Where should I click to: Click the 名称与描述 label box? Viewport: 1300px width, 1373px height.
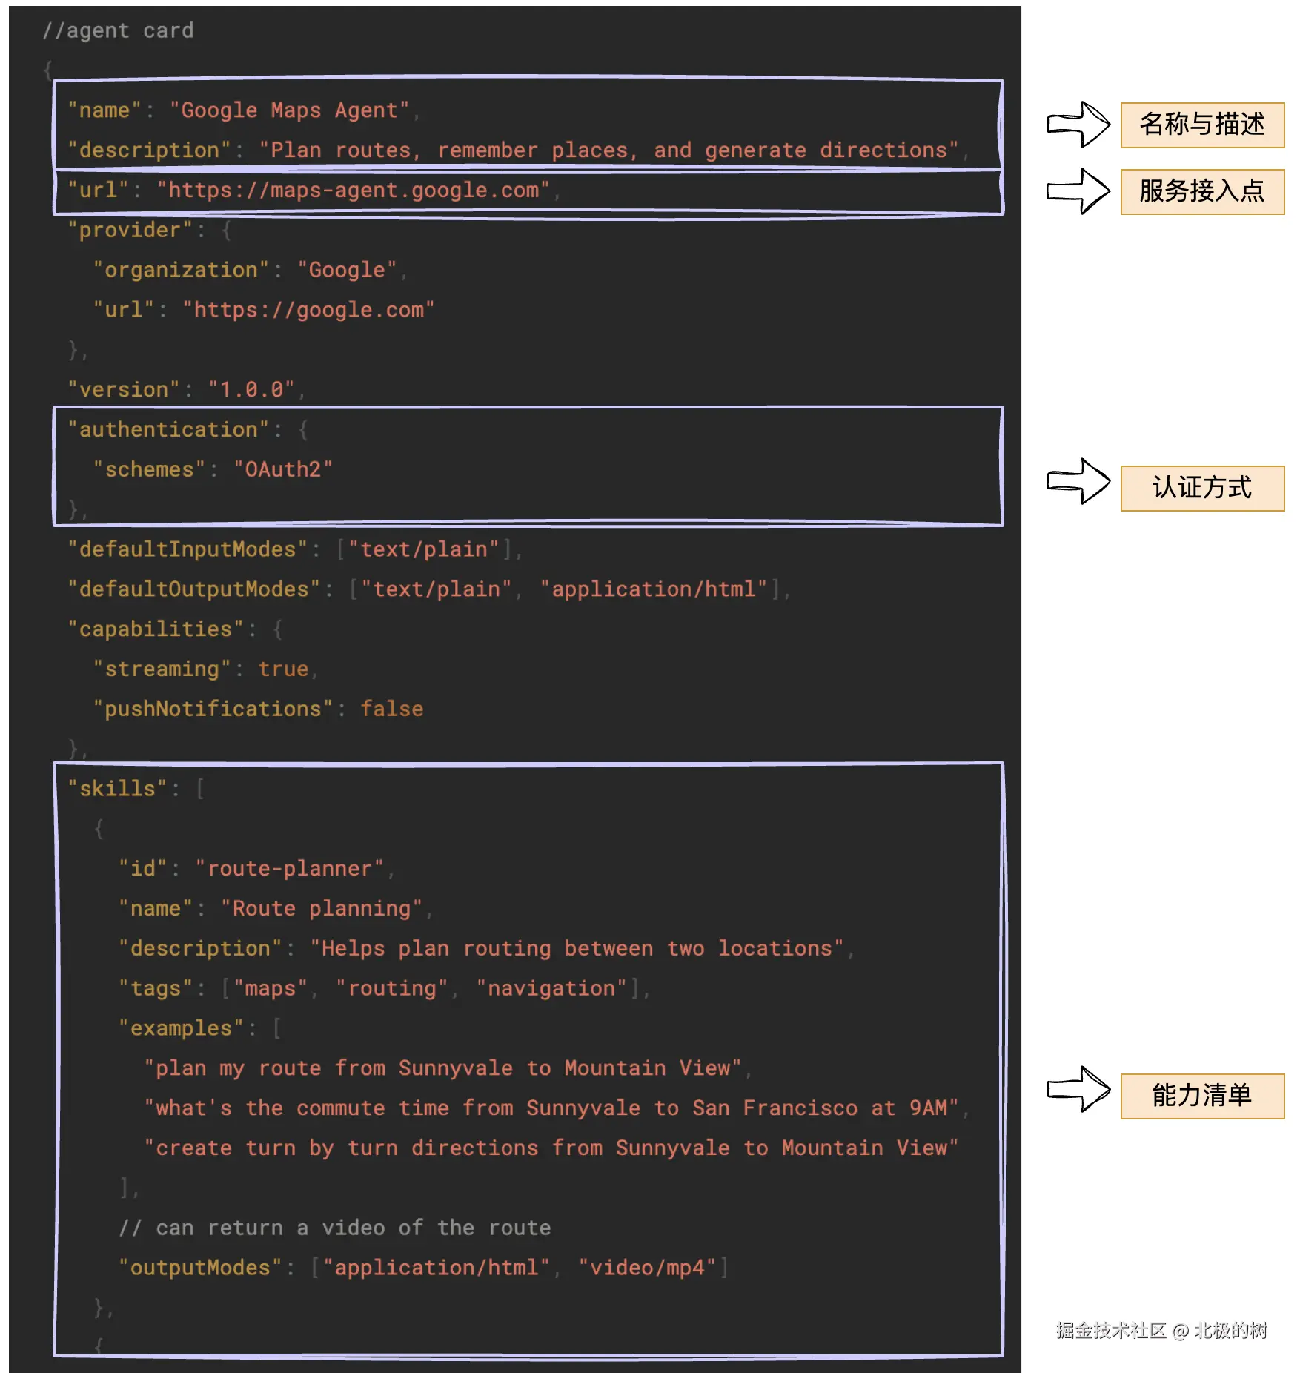pos(1201,125)
